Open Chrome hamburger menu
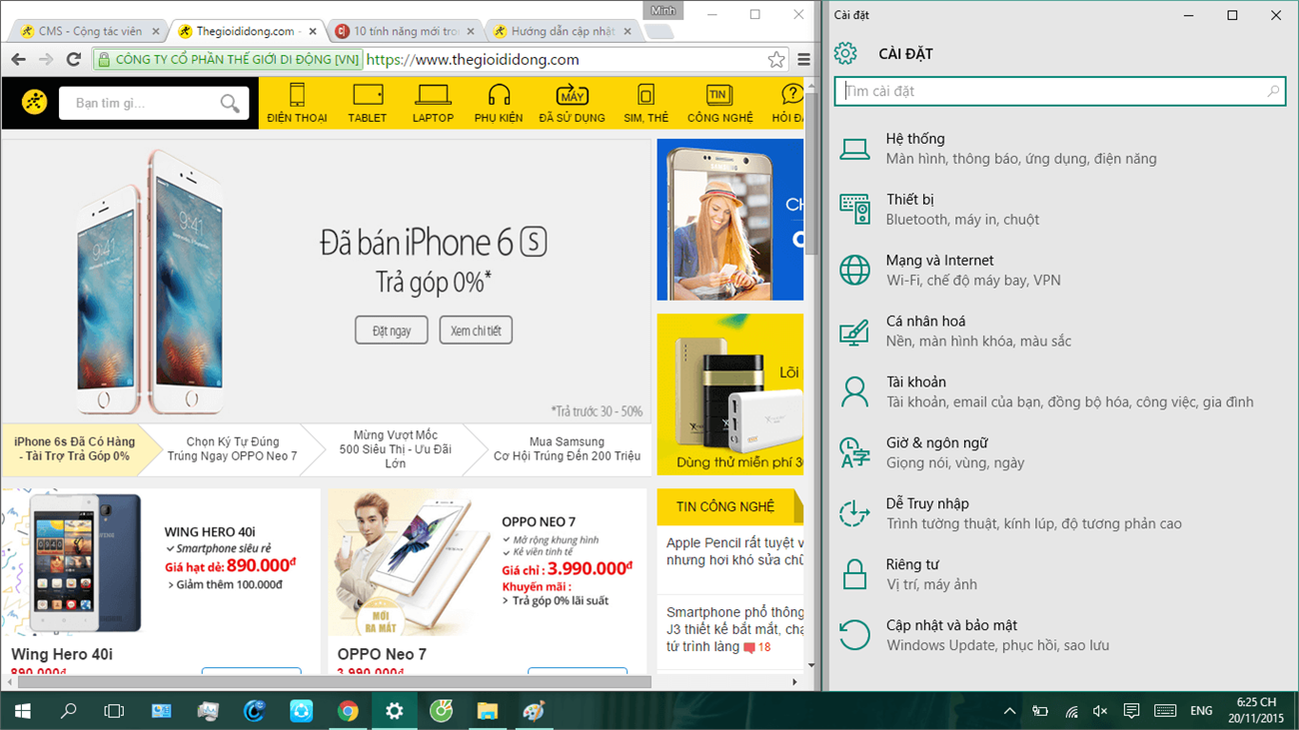 tap(803, 60)
